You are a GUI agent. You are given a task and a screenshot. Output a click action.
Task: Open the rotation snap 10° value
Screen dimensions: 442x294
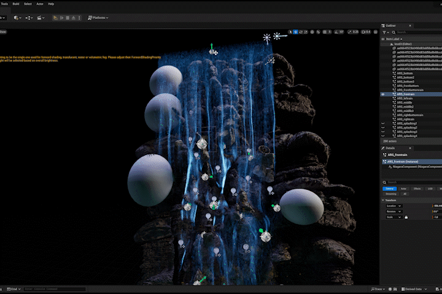(x=341, y=32)
